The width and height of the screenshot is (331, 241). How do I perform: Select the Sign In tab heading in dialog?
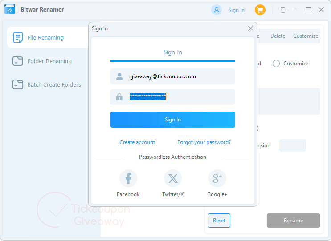coord(173,52)
